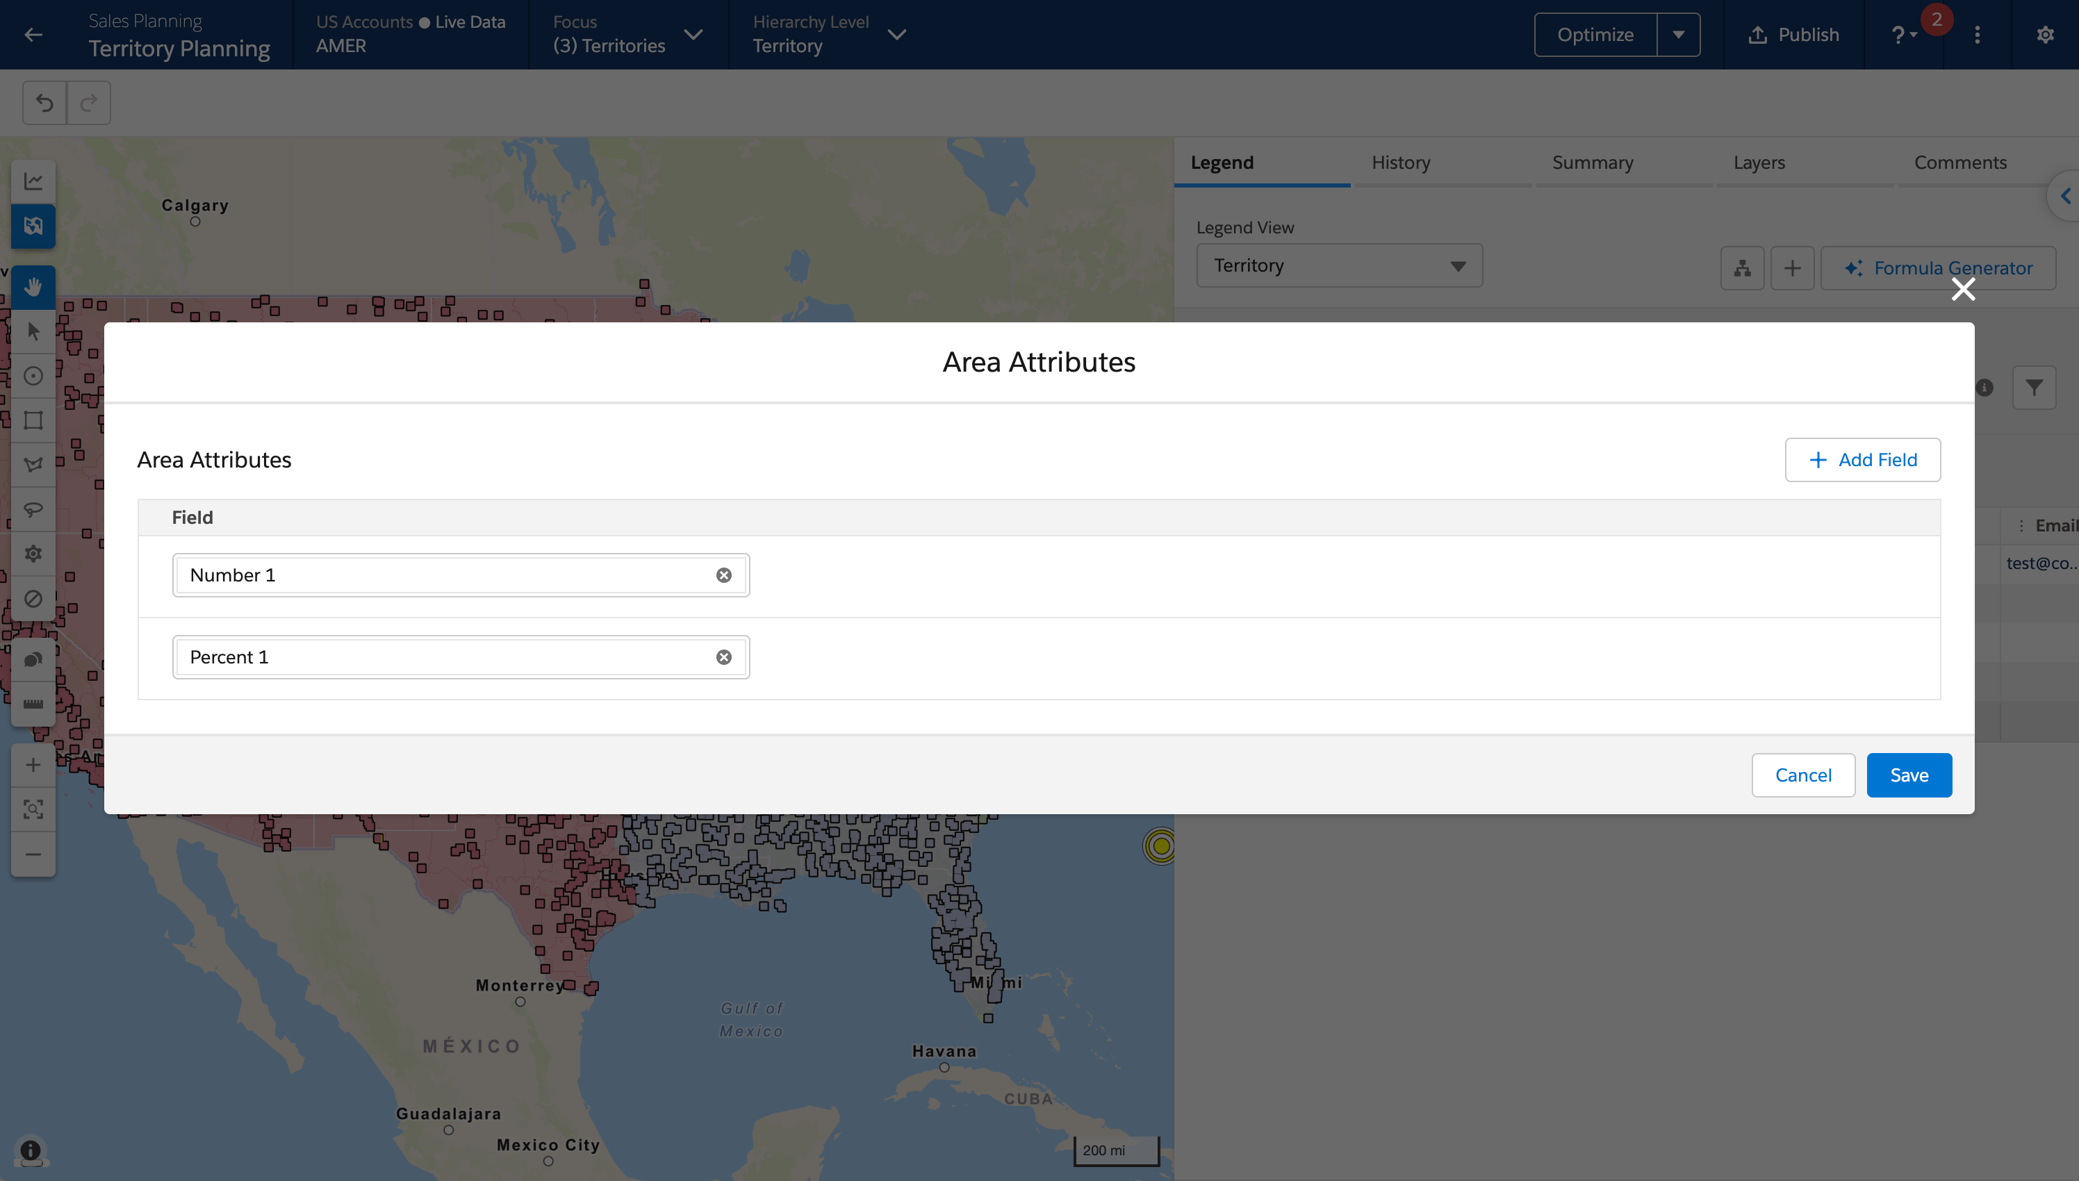Select the pointer arrow tool
This screenshot has height=1181, width=2079.
pyautogui.click(x=33, y=332)
